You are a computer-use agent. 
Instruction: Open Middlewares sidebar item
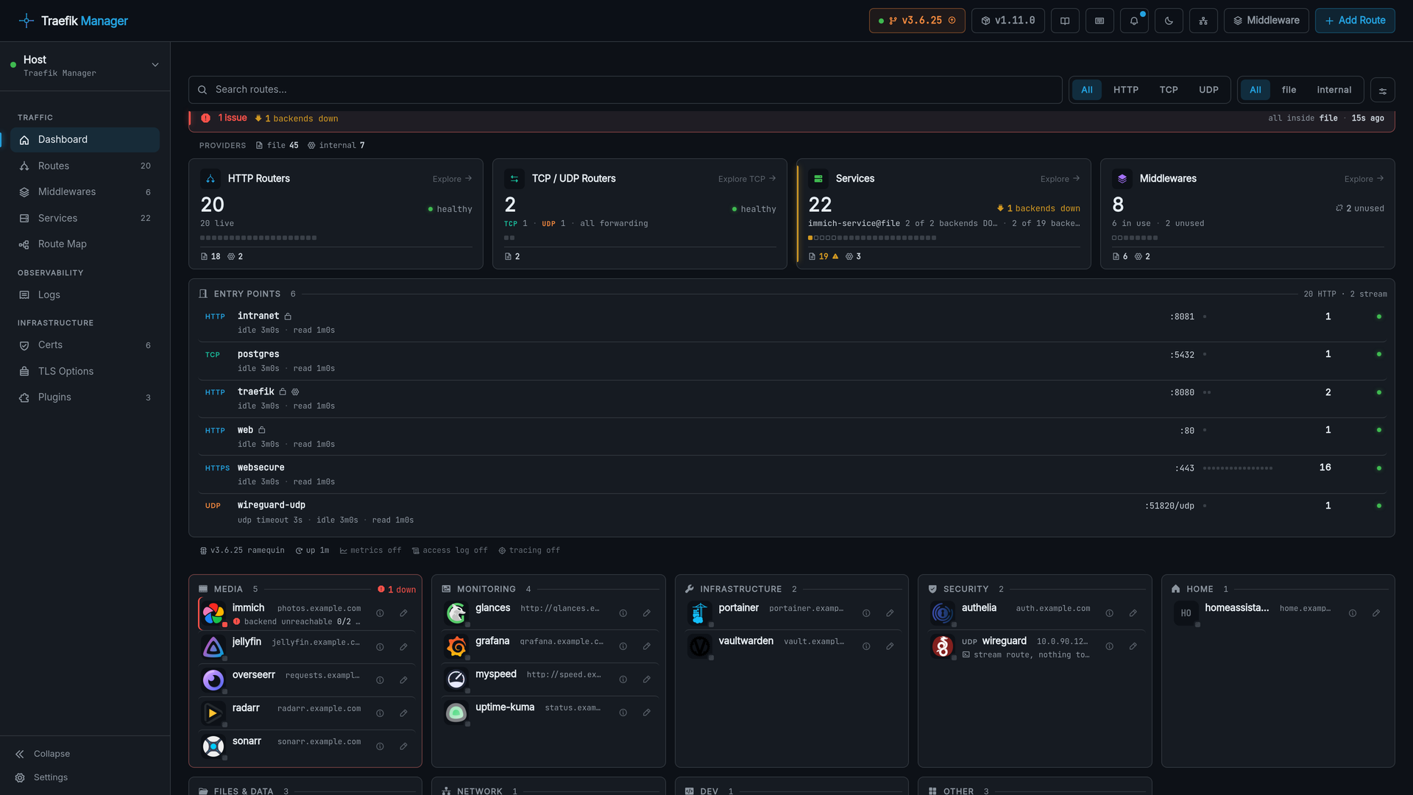[x=85, y=192]
